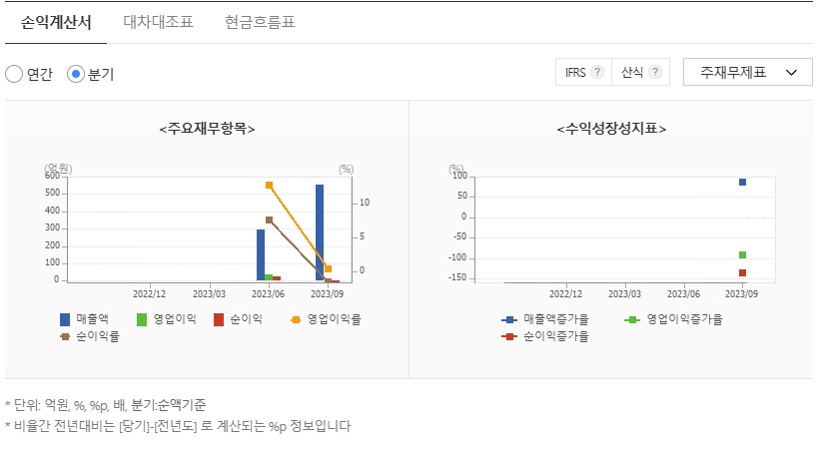This screenshot has width=828, height=449.
Task: Open the 주재무제표 dropdown
Action: tap(748, 72)
